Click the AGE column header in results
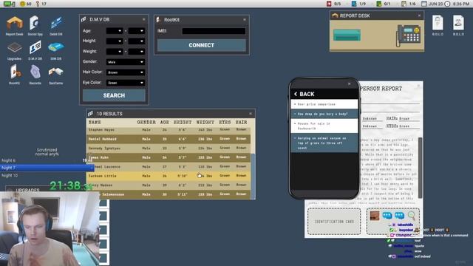 point(164,122)
